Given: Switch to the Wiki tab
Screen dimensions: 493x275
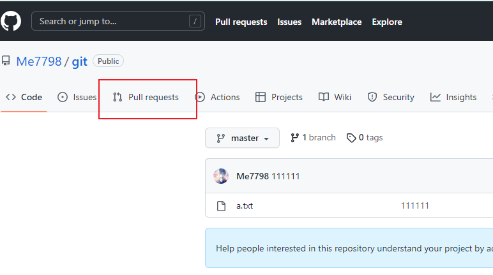Looking at the screenshot, I should (335, 97).
